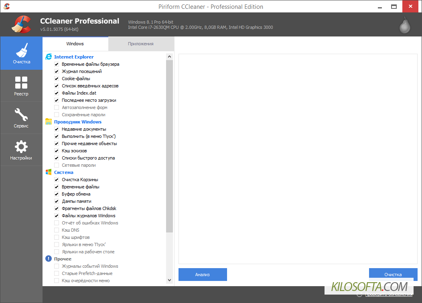Switch to the Приложения tab
This screenshot has width=422, height=303.
click(141, 44)
